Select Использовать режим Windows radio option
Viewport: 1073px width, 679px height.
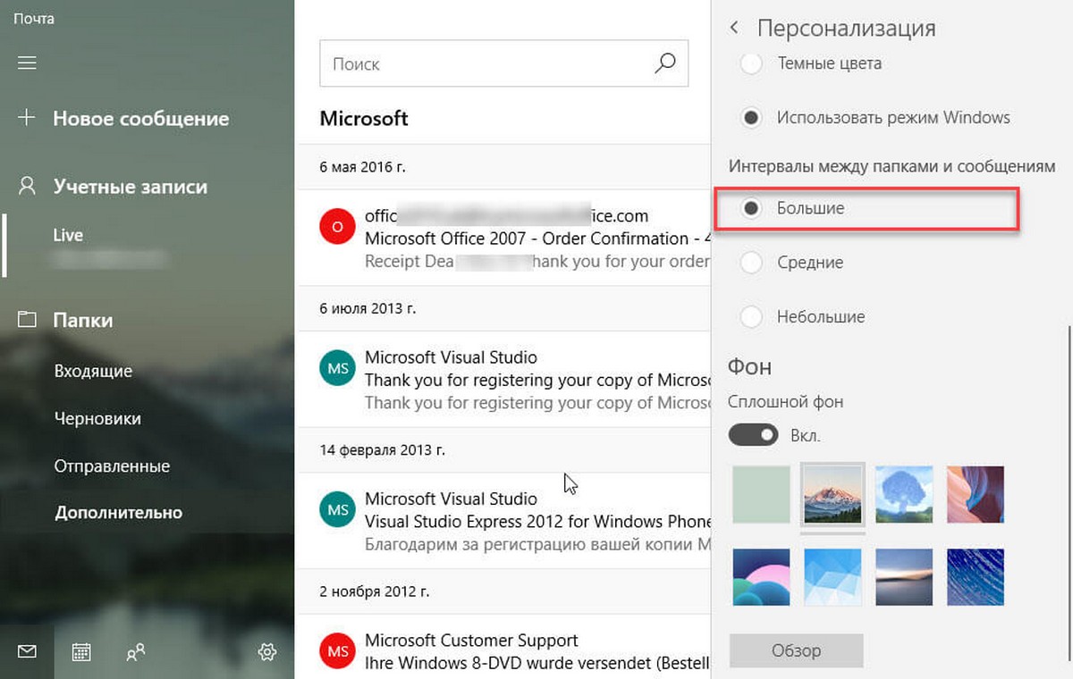click(752, 118)
